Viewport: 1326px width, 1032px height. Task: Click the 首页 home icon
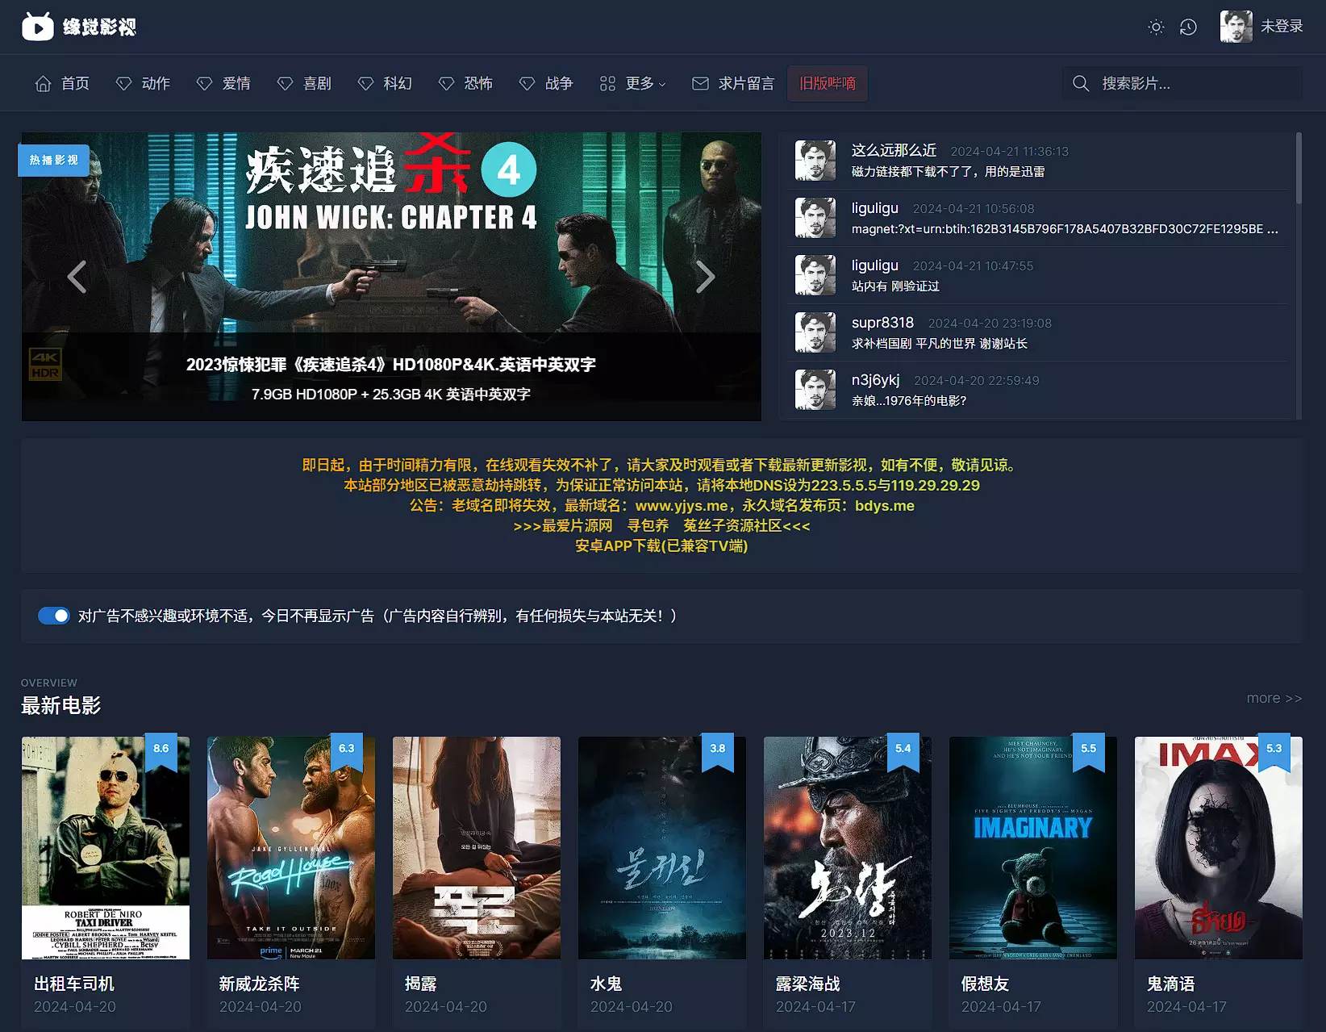pos(44,83)
